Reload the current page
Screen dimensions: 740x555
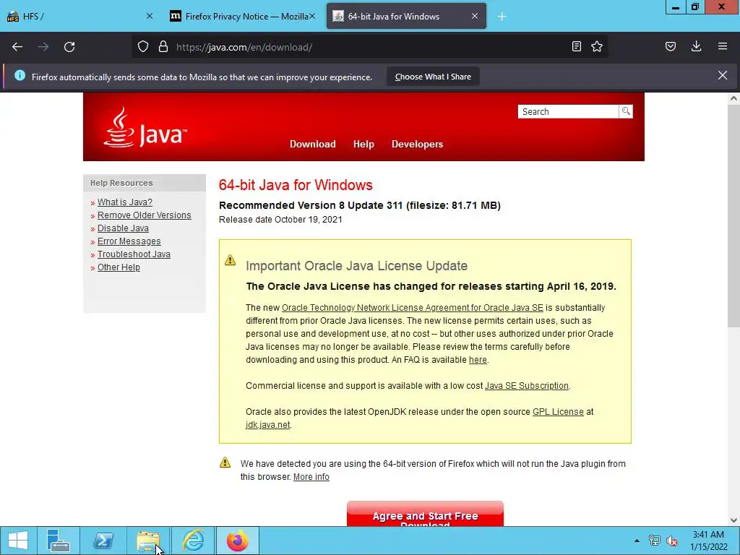pyautogui.click(x=69, y=47)
